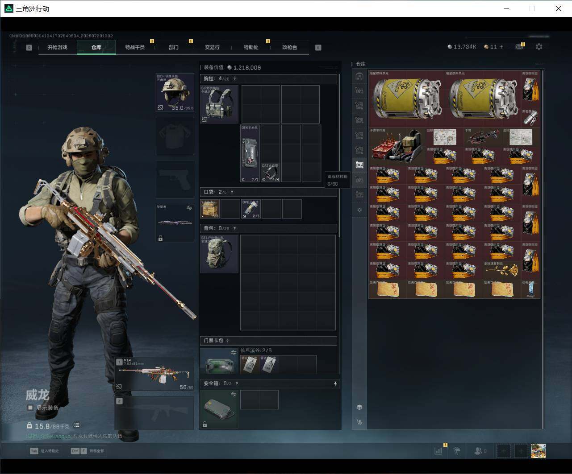This screenshot has width=572, height=474.
Task: Click the help icon next to 胸挂
Action: (x=235, y=79)
